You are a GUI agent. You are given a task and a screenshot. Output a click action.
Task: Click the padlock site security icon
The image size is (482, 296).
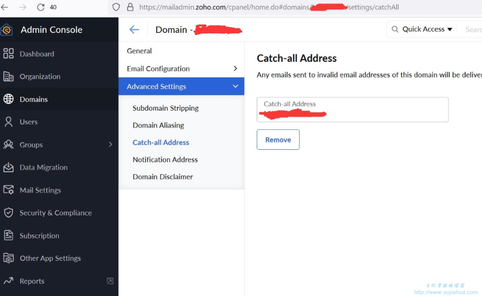tap(130, 7)
